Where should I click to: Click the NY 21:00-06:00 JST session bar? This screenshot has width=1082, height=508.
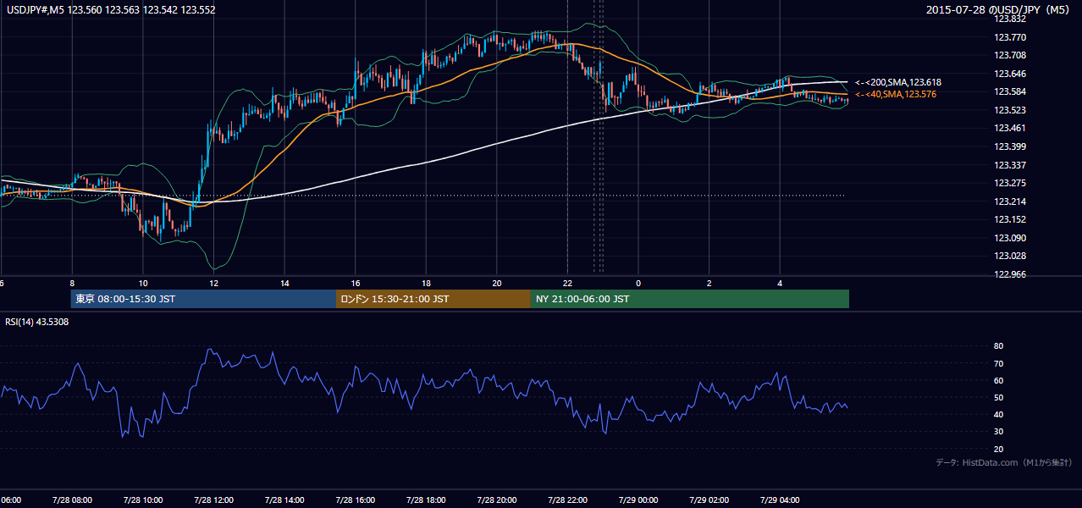(x=690, y=299)
